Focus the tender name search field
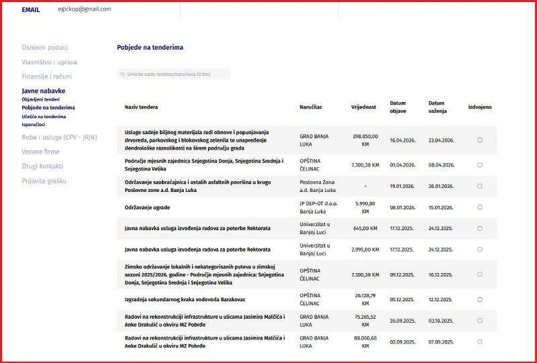The width and height of the screenshot is (537, 363). tap(173, 74)
